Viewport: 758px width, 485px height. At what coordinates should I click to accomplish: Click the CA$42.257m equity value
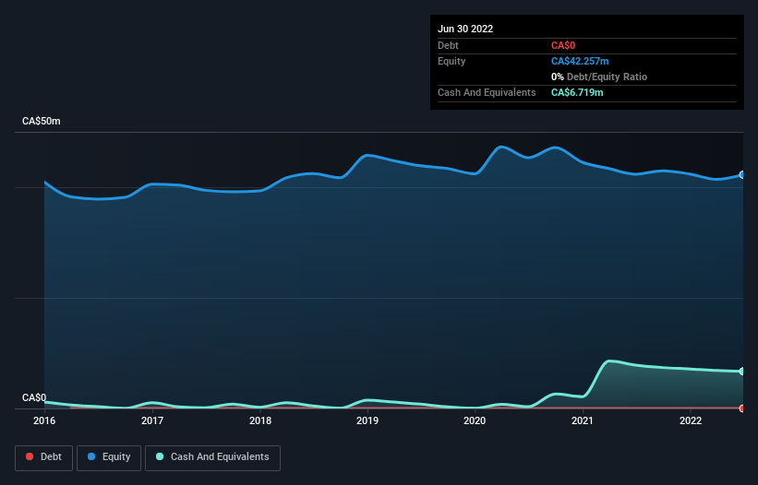click(580, 61)
